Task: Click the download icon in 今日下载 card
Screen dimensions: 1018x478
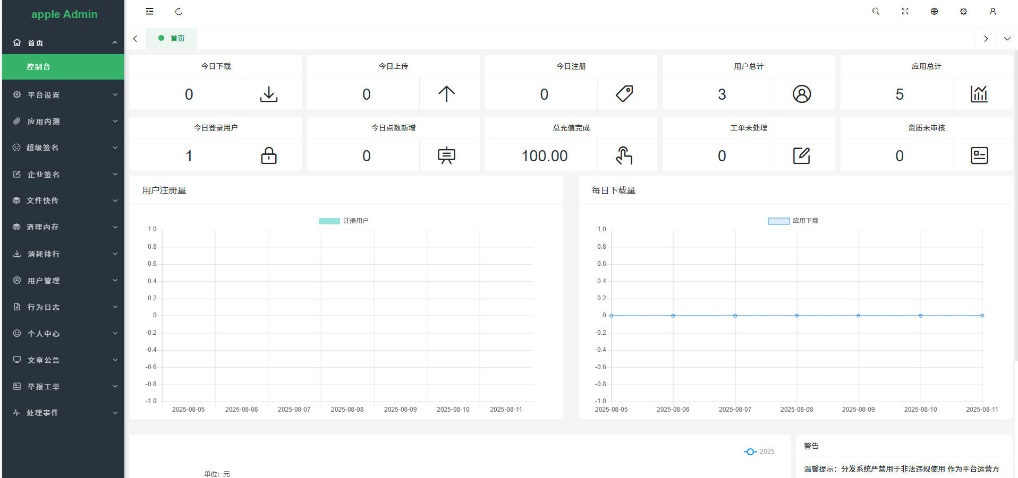Action: 269,94
